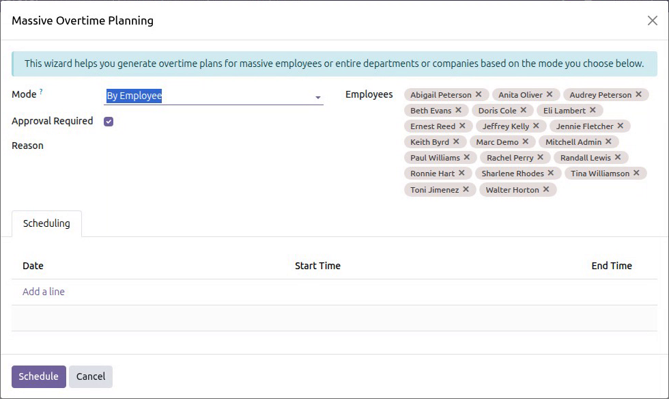
Task: Remove Audrey Peterson tag with its X
Action: pos(639,94)
